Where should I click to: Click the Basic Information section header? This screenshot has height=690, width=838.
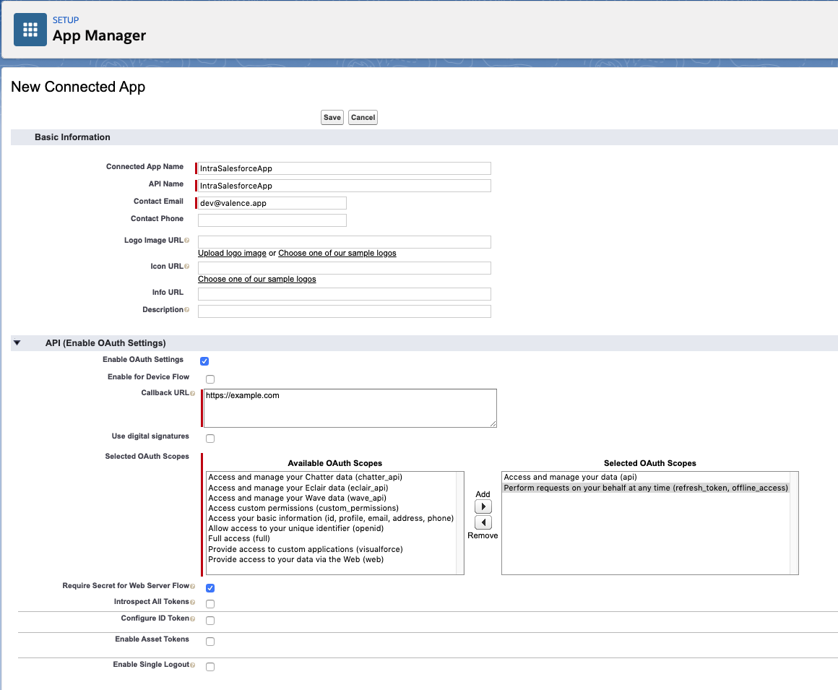click(73, 137)
